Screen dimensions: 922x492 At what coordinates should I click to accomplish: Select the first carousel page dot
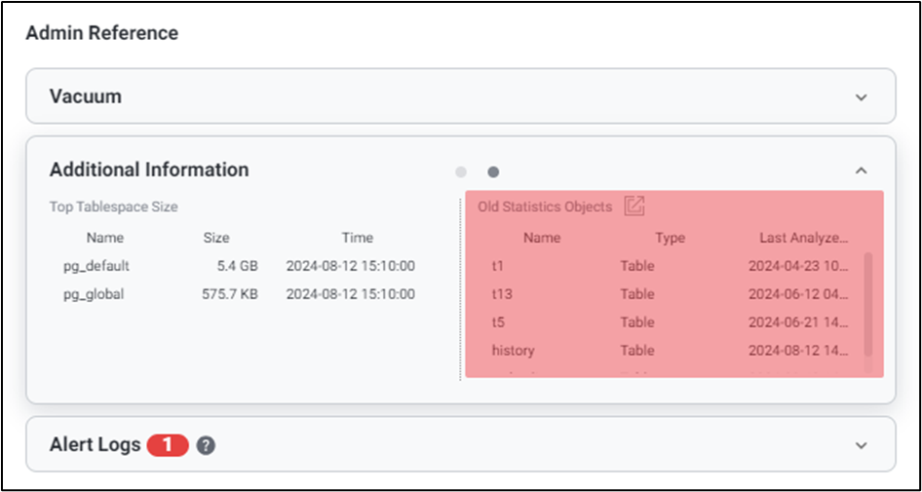point(461,172)
